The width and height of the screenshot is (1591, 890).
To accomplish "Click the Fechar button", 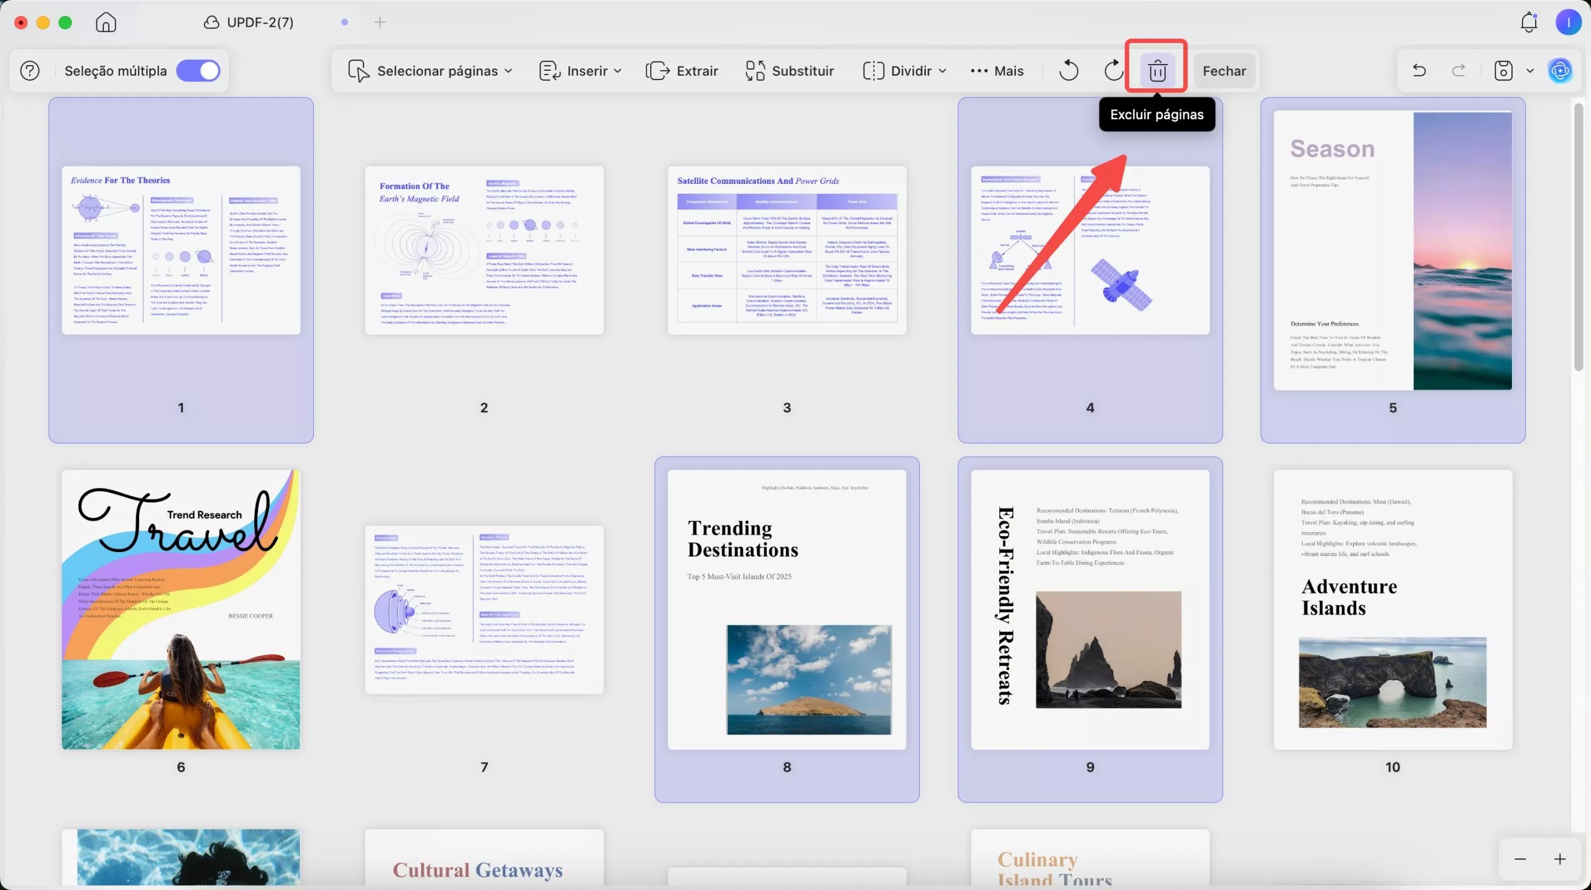I will [1224, 71].
